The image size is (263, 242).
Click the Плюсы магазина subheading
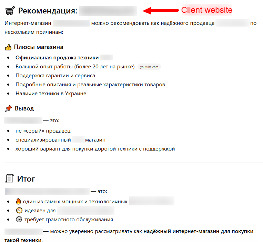click(39, 47)
